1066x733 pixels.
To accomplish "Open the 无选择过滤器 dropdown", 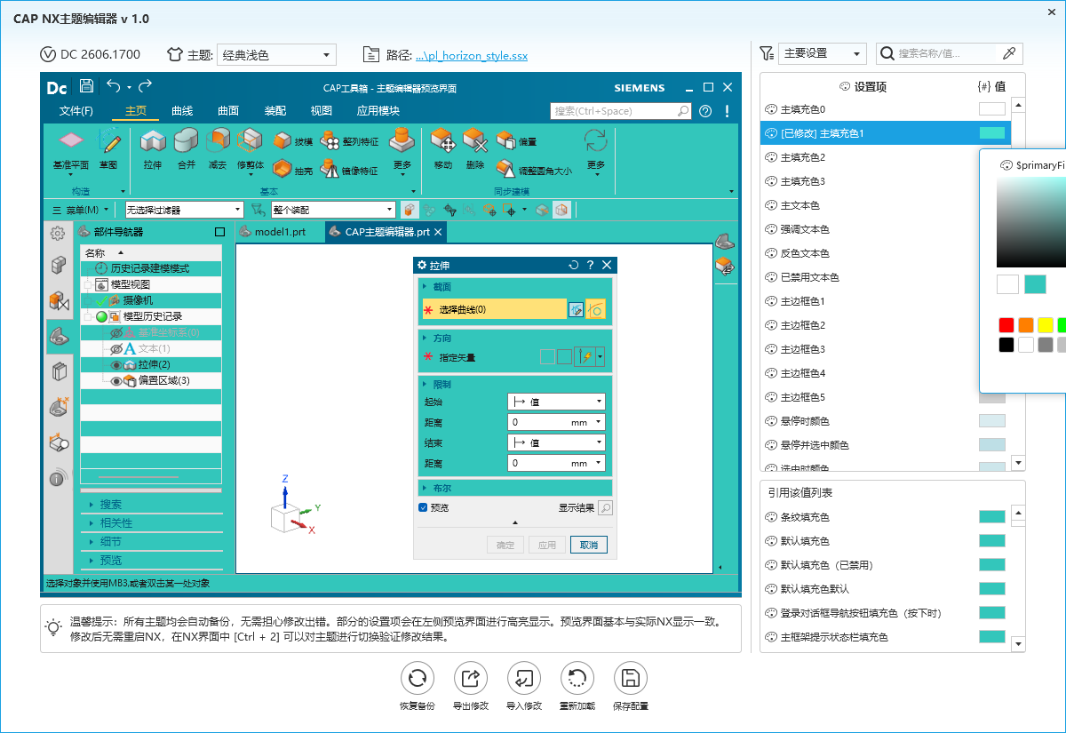I will coord(184,210).
